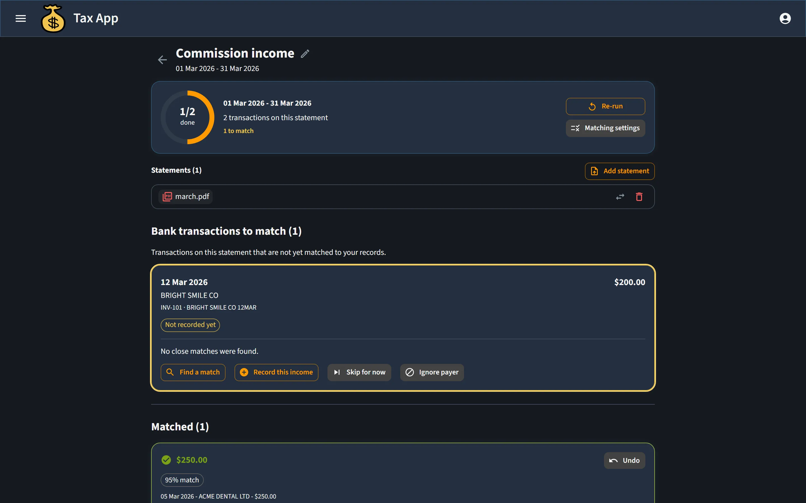Choose Ignore payer
Screen dimensions: 806x503
coord(432,372)
